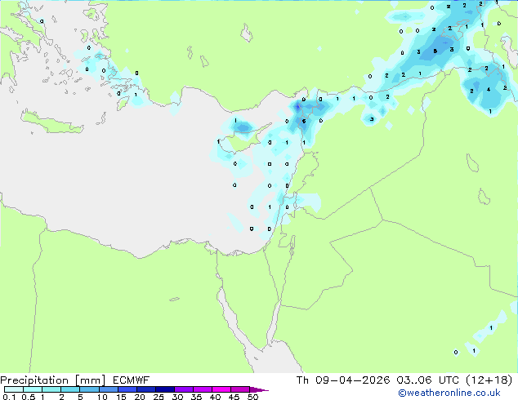Click the "10" legend scale label

102,397
